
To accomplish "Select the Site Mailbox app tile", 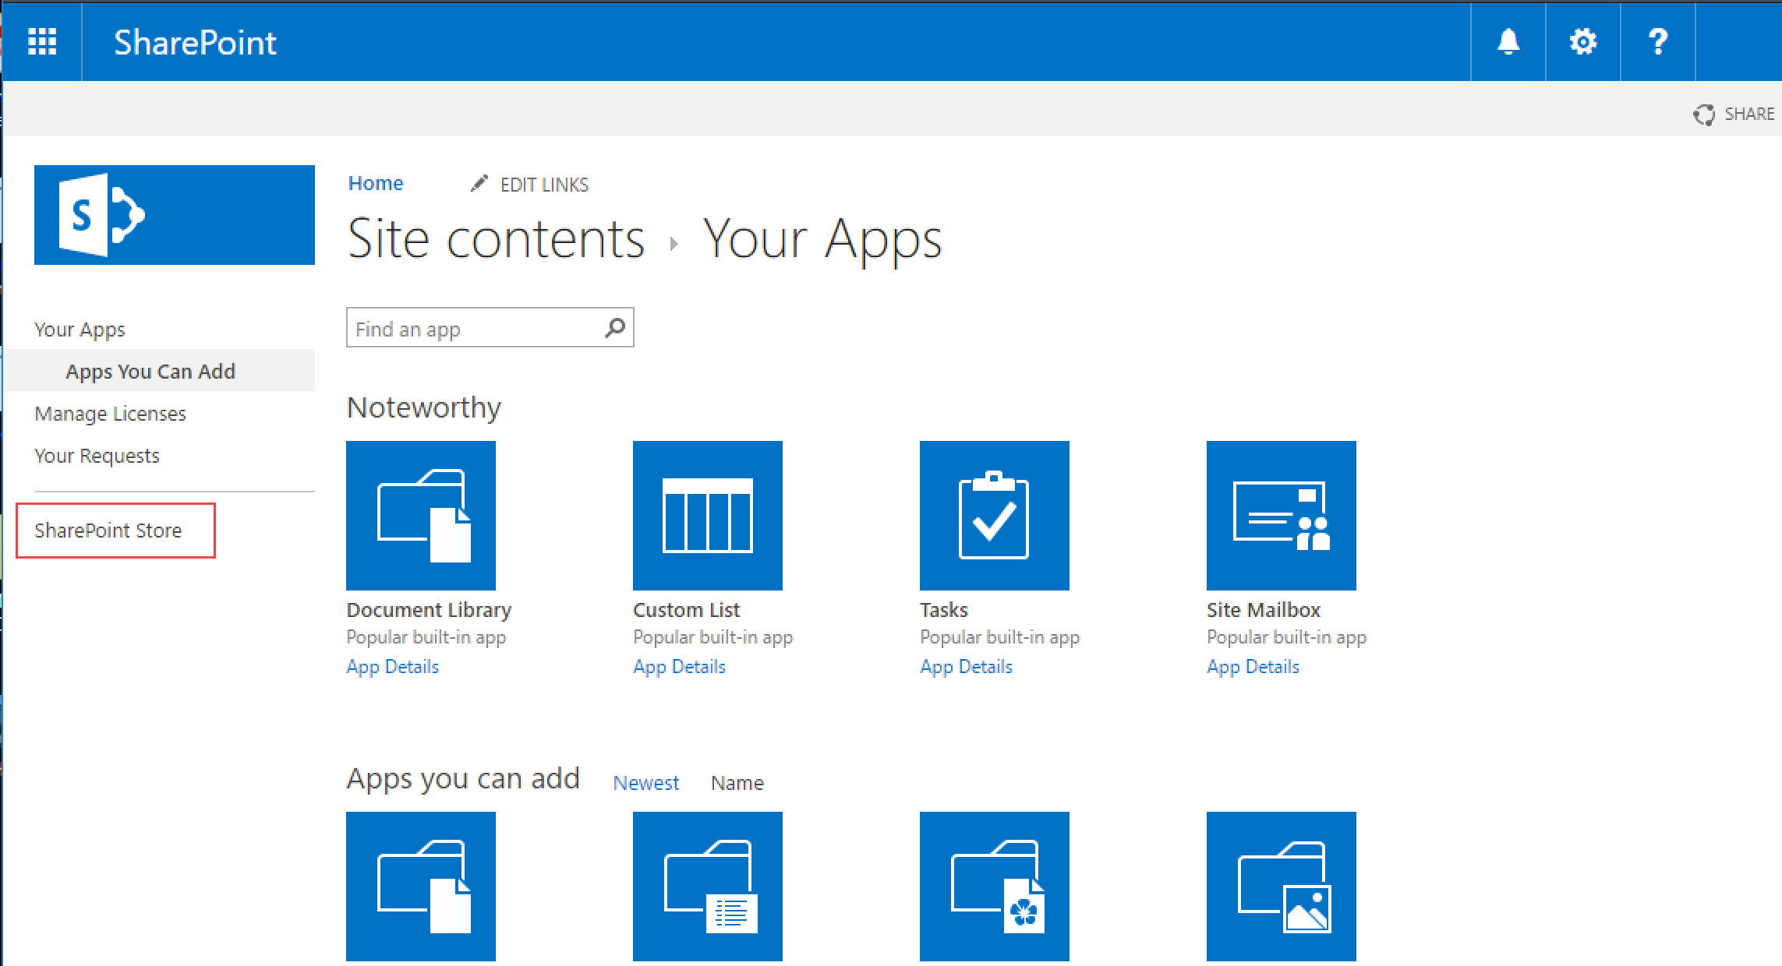I will tap(1281, 516).
